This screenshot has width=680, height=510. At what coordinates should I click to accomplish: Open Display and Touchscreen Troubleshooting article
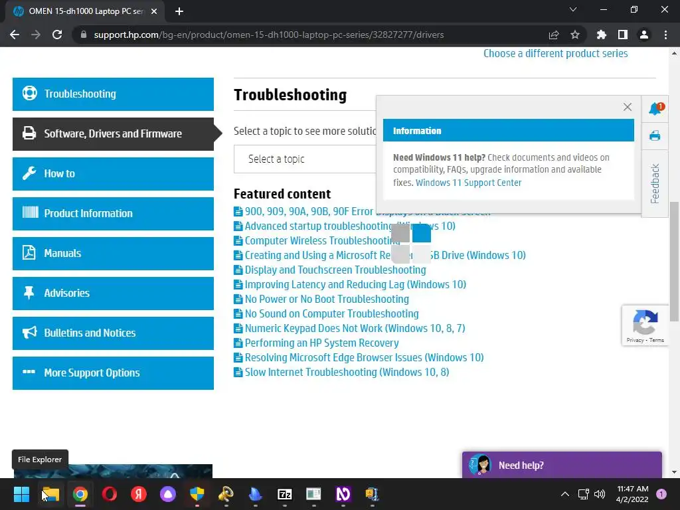coord(335,270)
